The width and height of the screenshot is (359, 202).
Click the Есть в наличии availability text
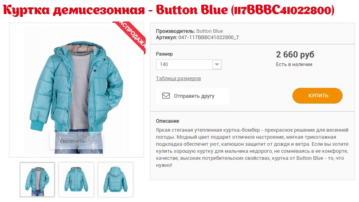click(294, 64)
